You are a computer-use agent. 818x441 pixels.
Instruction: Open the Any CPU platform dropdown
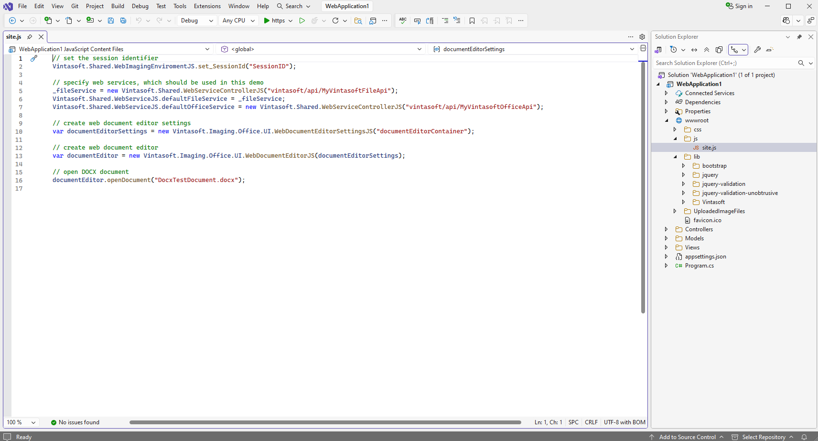coord(238,21)
